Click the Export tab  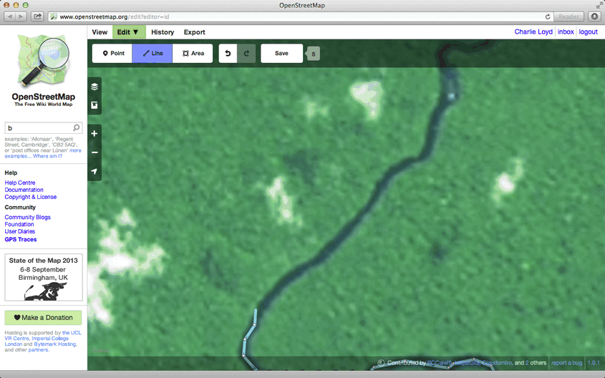click(x=194, y=32)
